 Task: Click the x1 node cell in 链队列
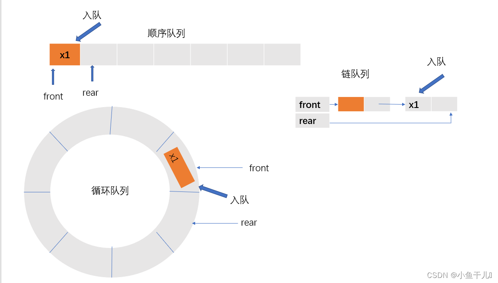[418, 105]
